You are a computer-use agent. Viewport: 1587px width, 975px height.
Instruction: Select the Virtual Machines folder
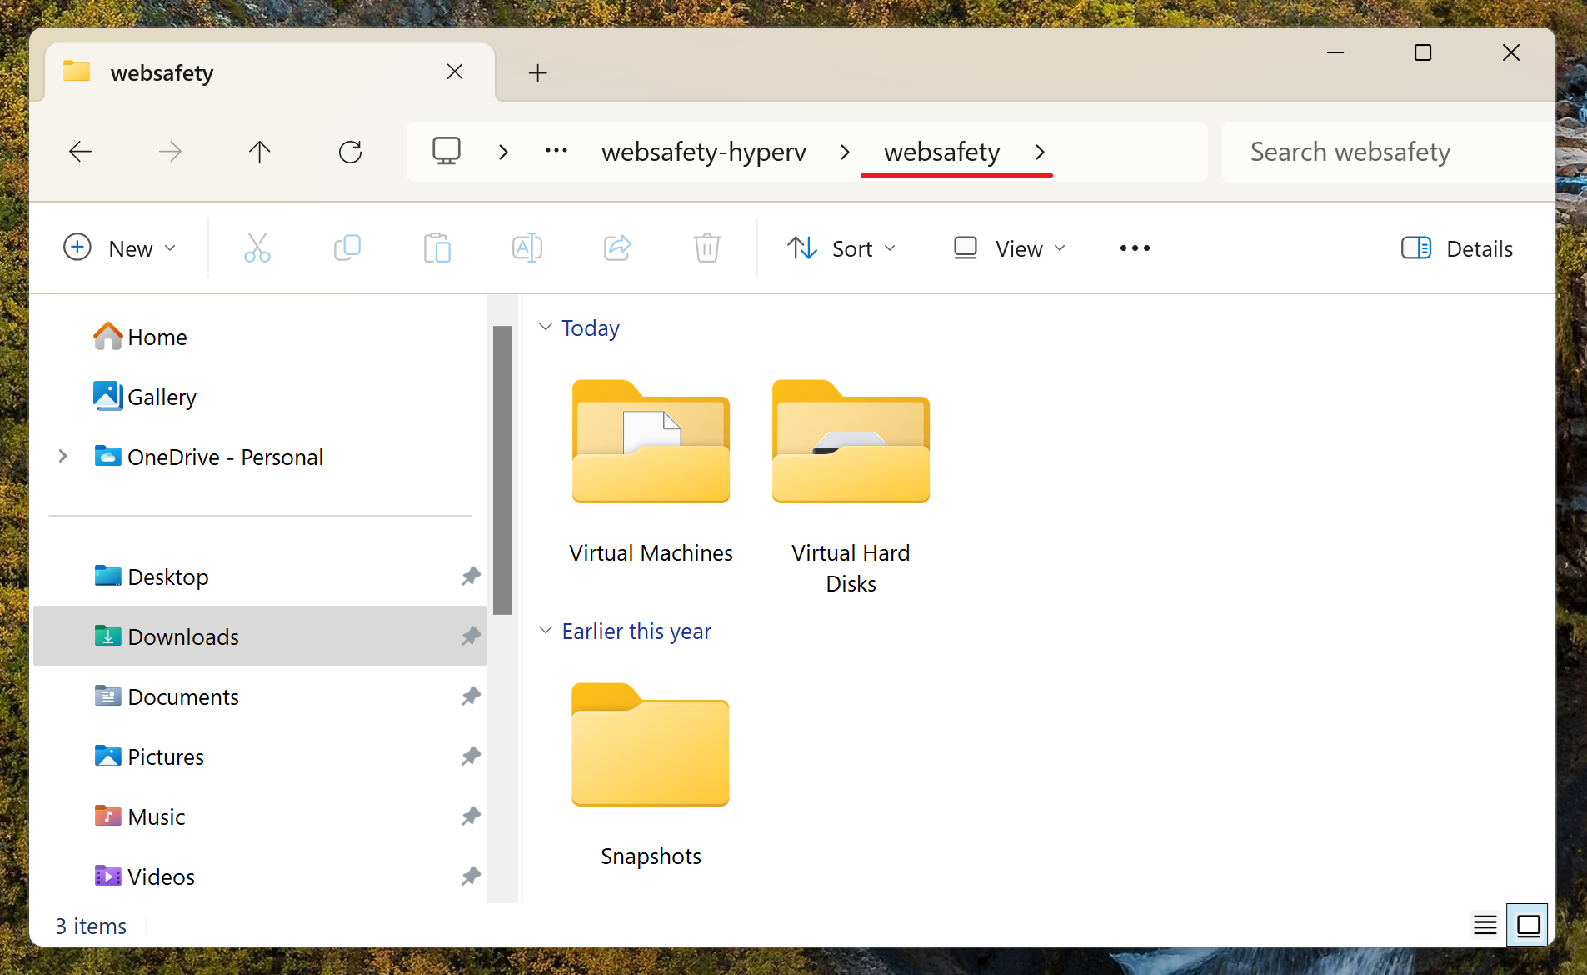click(x=651, y=472)
